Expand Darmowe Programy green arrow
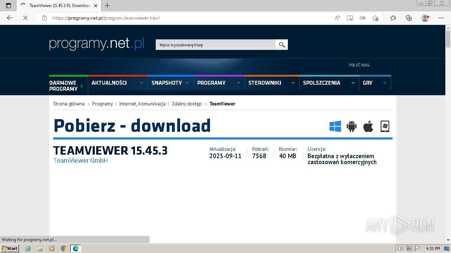The width and height of the screenshot is (451, 253). (82, 86)
